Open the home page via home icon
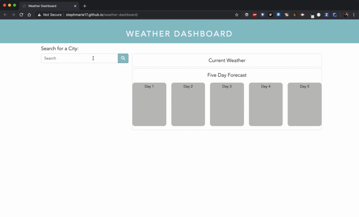 point(29,15)
